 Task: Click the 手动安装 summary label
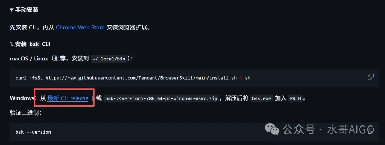click(27, 10)
